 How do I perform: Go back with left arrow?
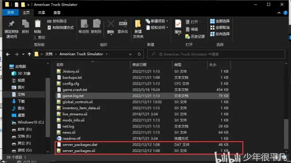pyautogui.click(x=8, y=54)
